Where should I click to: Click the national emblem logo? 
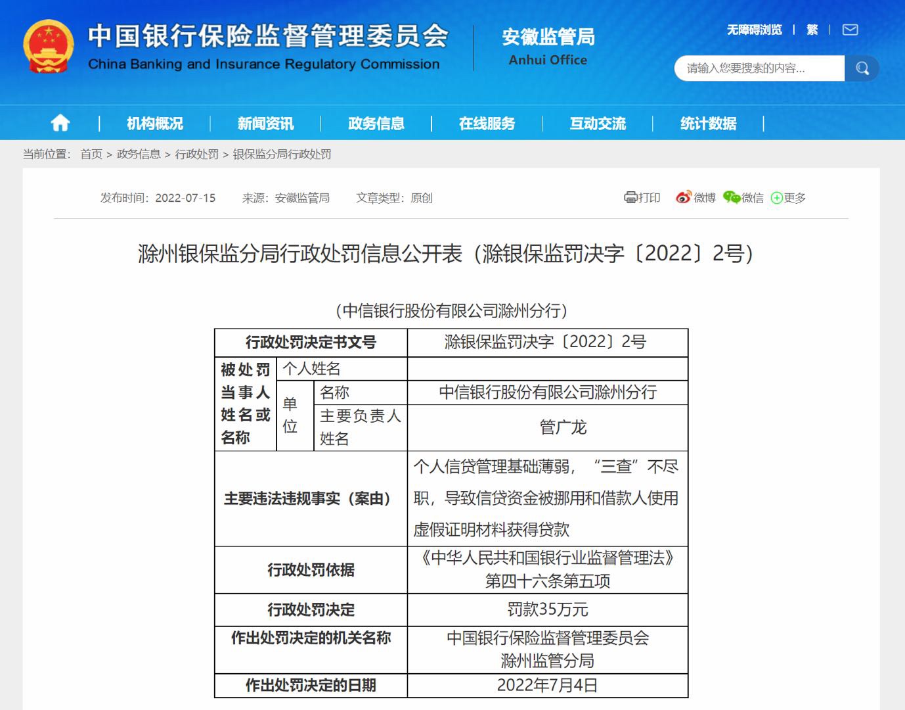[48, 47]
